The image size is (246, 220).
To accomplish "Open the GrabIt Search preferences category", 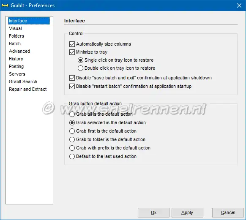I will (x=23, y=81).
